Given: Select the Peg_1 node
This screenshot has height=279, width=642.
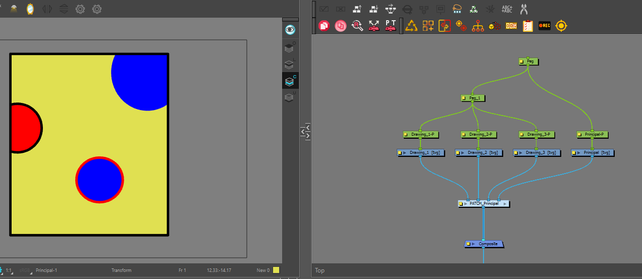Looking at the screenshot, I should click(x=472, y=98).
